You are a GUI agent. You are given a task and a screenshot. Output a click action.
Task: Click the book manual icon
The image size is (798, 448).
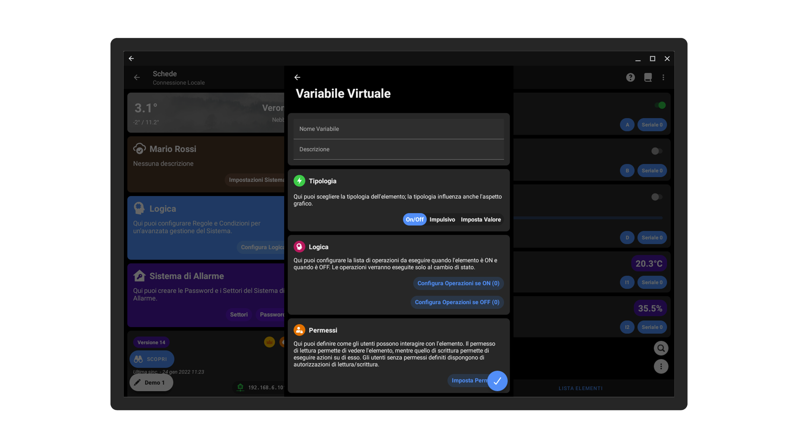pos(648,77)
